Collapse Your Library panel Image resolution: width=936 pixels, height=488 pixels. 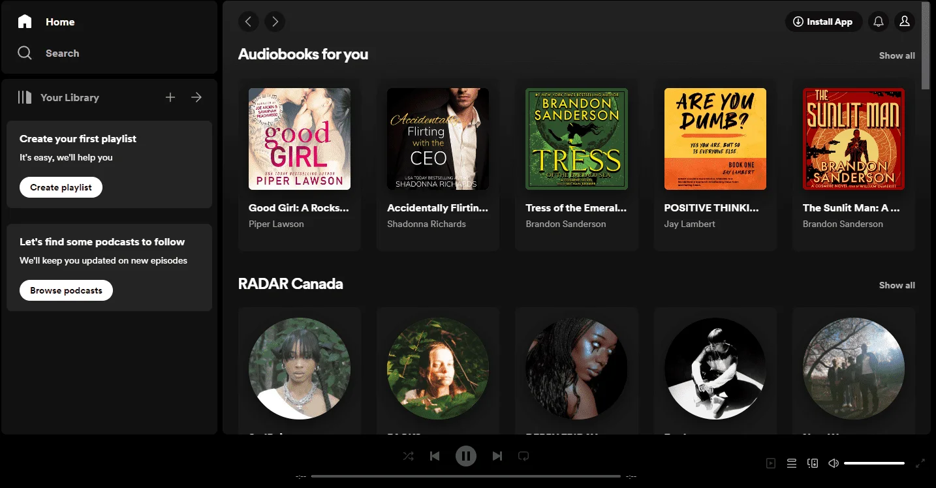point(59,97)
